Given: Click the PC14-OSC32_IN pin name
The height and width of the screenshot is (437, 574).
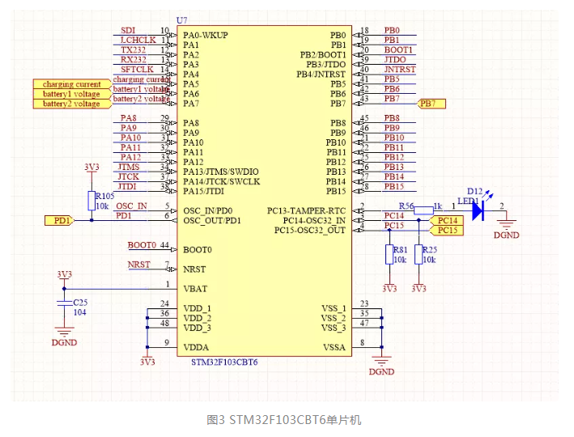Looking at the screenshot, I should pos(314,221).
